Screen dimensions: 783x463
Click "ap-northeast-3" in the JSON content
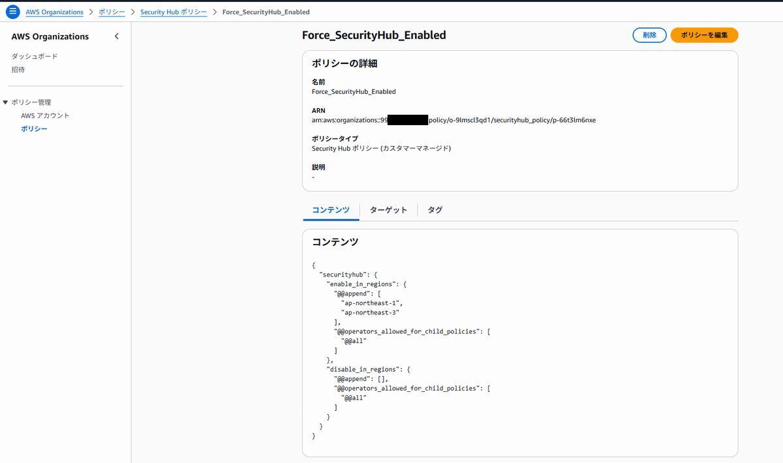[369, 313]
